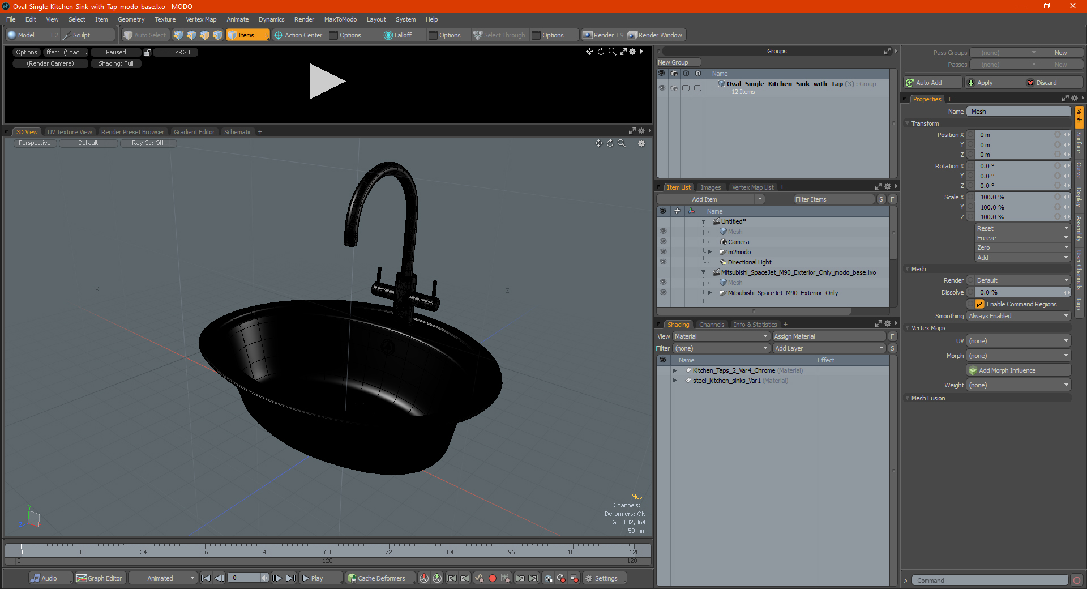Click the preview magnifier zoom icon
Viewport: 1087px width, 589px height.
pyautogui.click(x=612, y=52)
